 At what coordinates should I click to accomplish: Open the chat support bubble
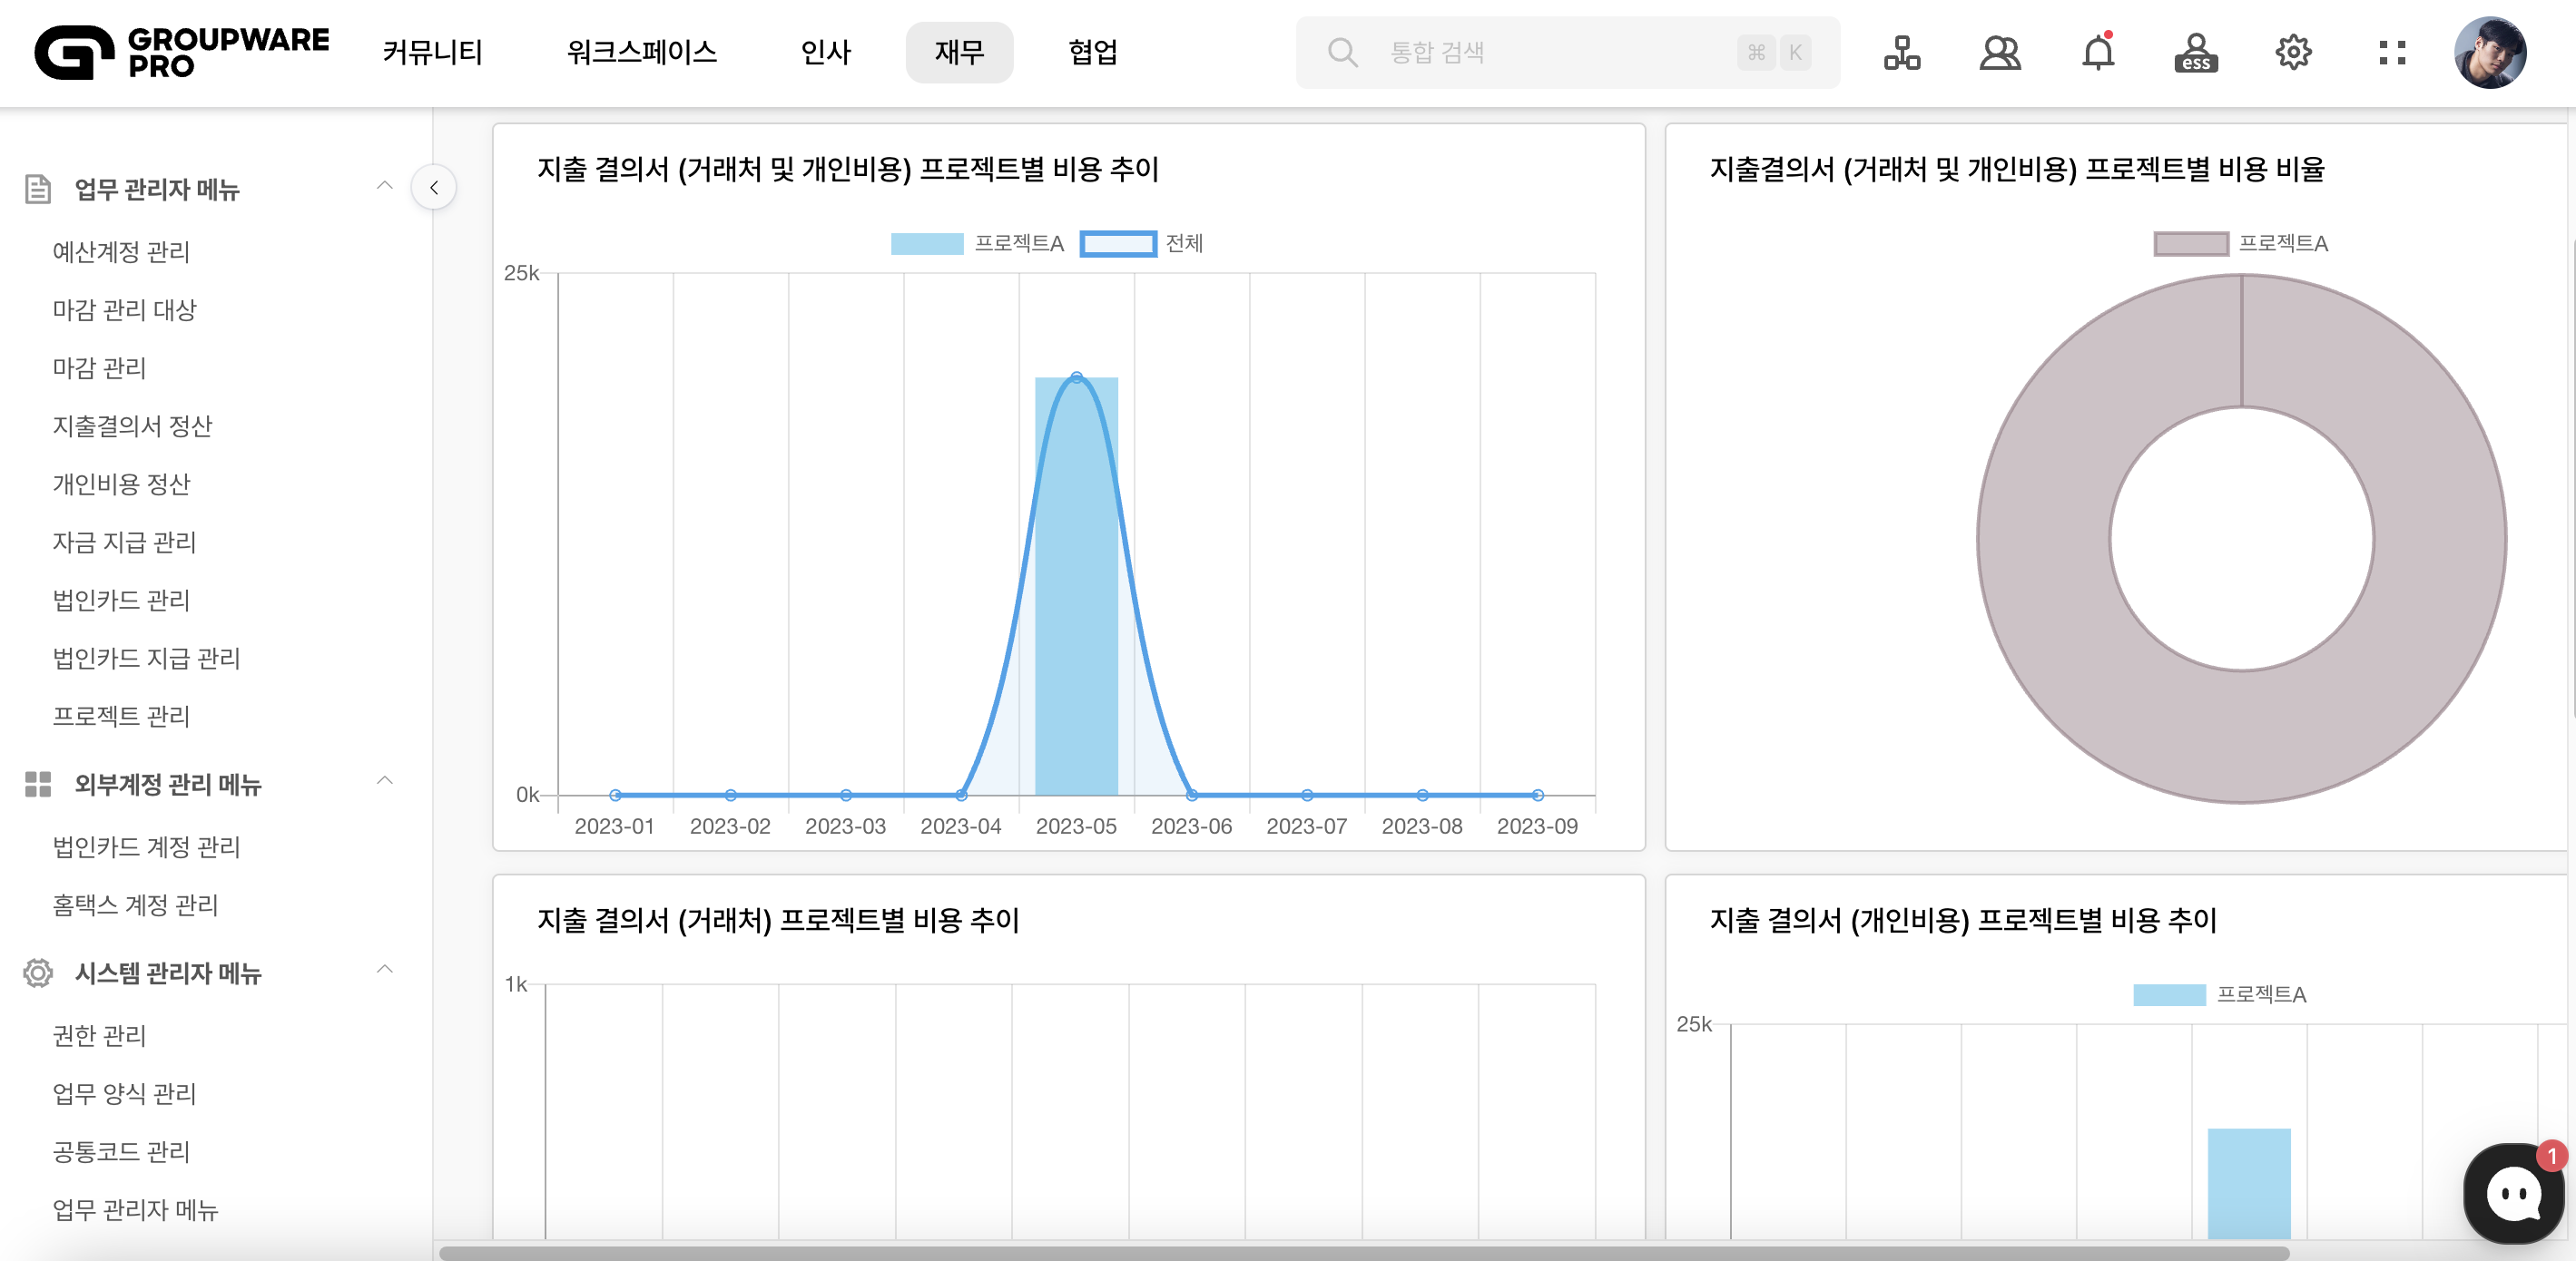(2513, 1193)
